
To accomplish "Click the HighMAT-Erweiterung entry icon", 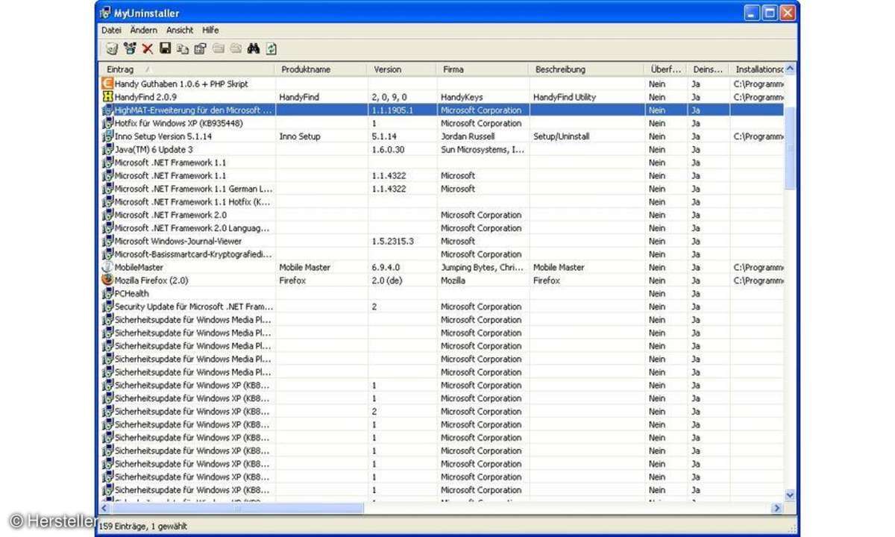I will (x=107, y=110).
